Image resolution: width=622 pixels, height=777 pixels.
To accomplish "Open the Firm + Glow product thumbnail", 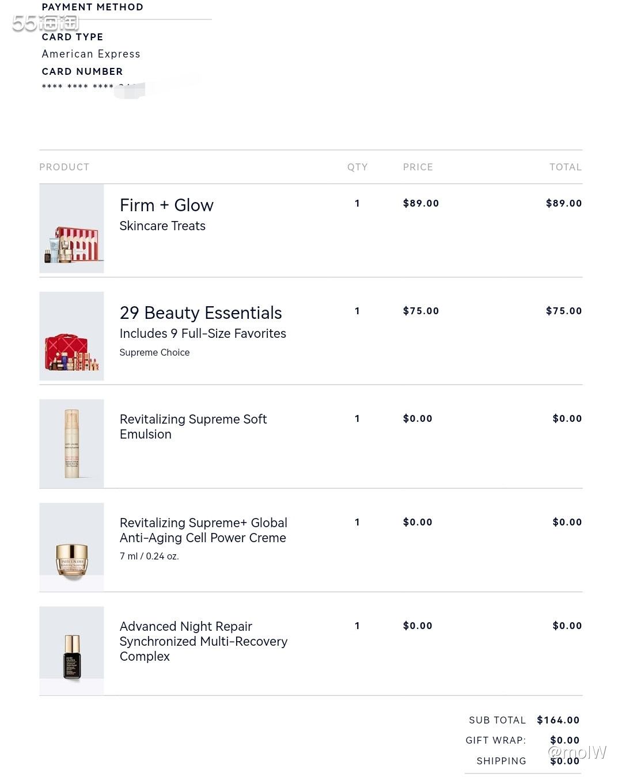I will point(71,228).
